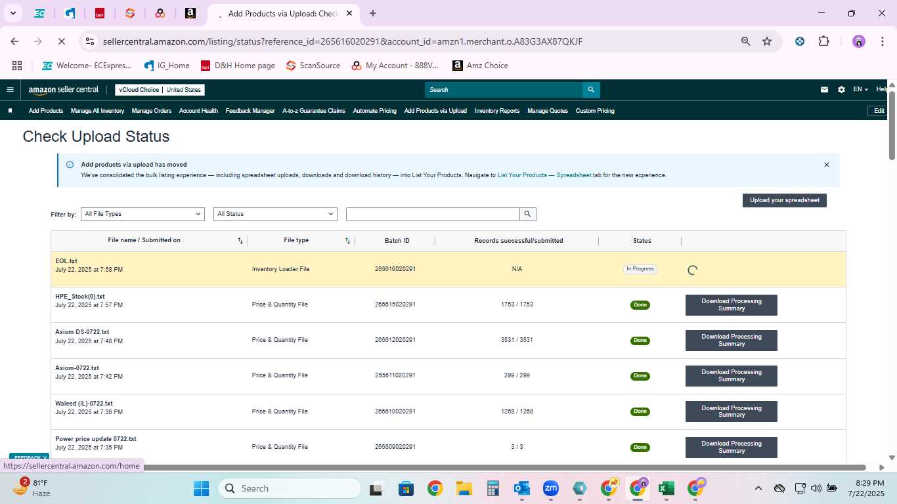Open Excel from the taskbar

coord(667,488)
